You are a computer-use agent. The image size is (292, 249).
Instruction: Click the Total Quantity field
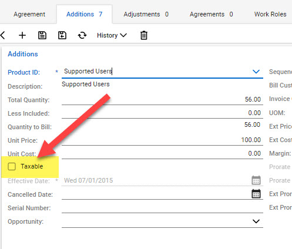(162, 99)
